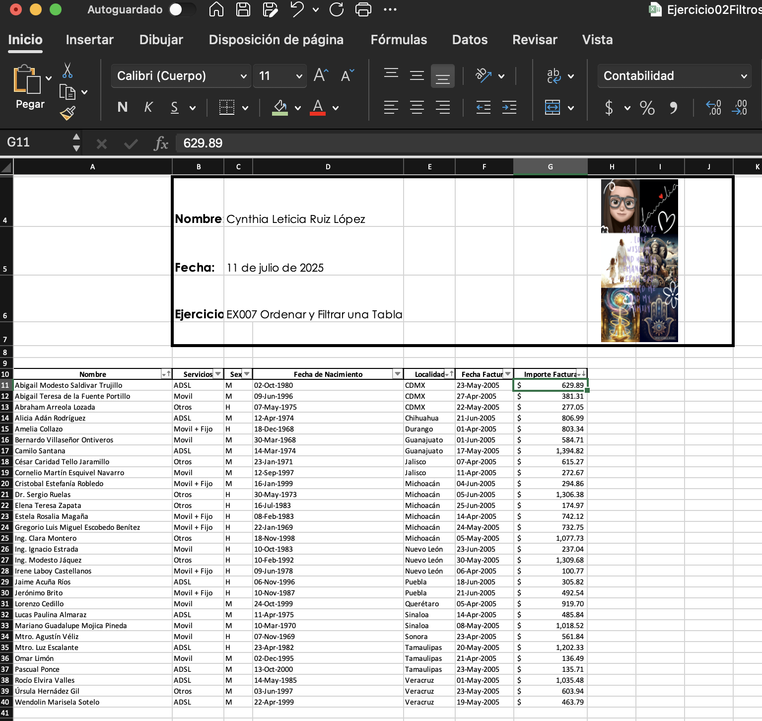
Task: Click the Save icon in title bar
Action: click(x=243, y=9)
